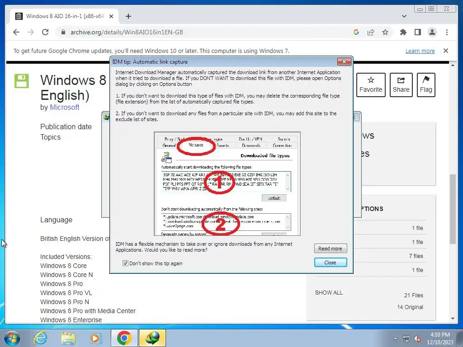Click Read more button in IDM tip
The image size is (463, 347).
pos(330,249)
